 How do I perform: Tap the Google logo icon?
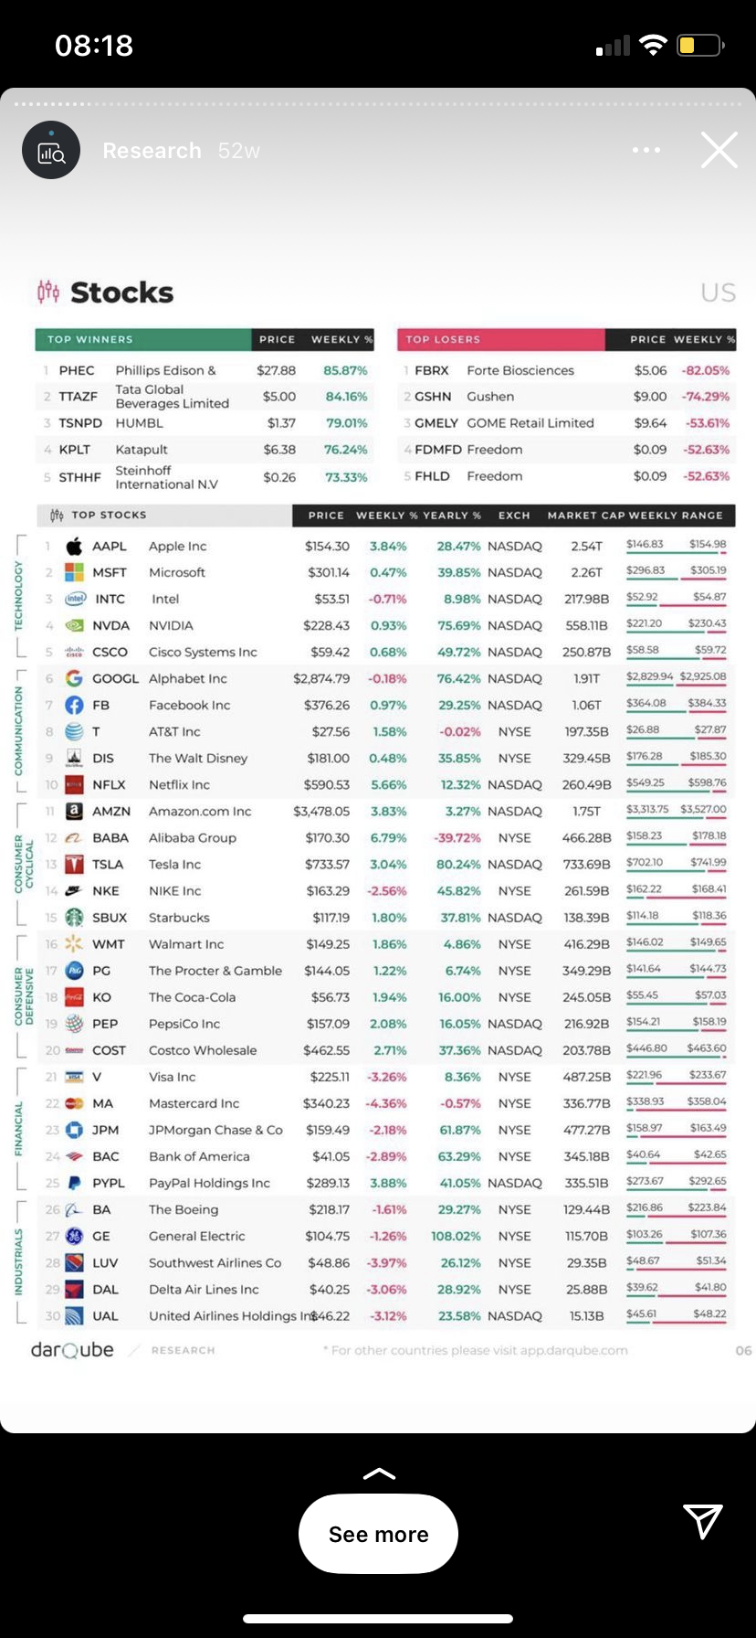tap(75, 679)
